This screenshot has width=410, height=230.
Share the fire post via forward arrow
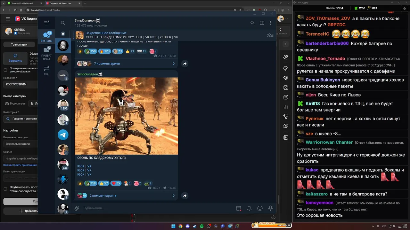tap(185, 195)
